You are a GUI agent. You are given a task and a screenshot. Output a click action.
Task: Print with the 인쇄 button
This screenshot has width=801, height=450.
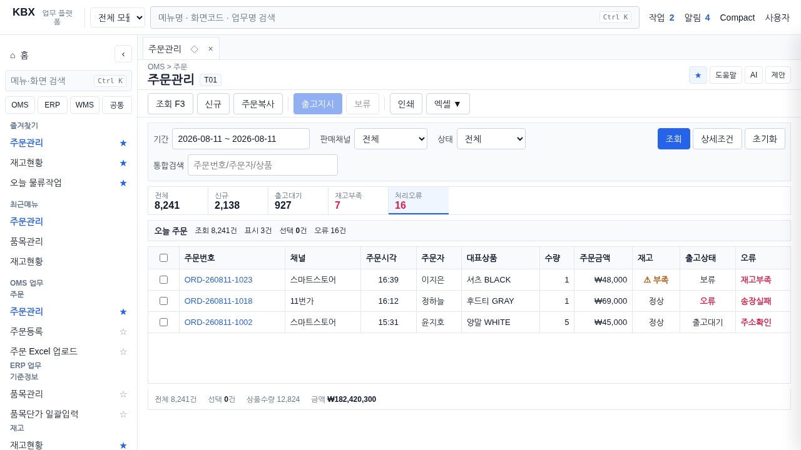coord(406,104)
